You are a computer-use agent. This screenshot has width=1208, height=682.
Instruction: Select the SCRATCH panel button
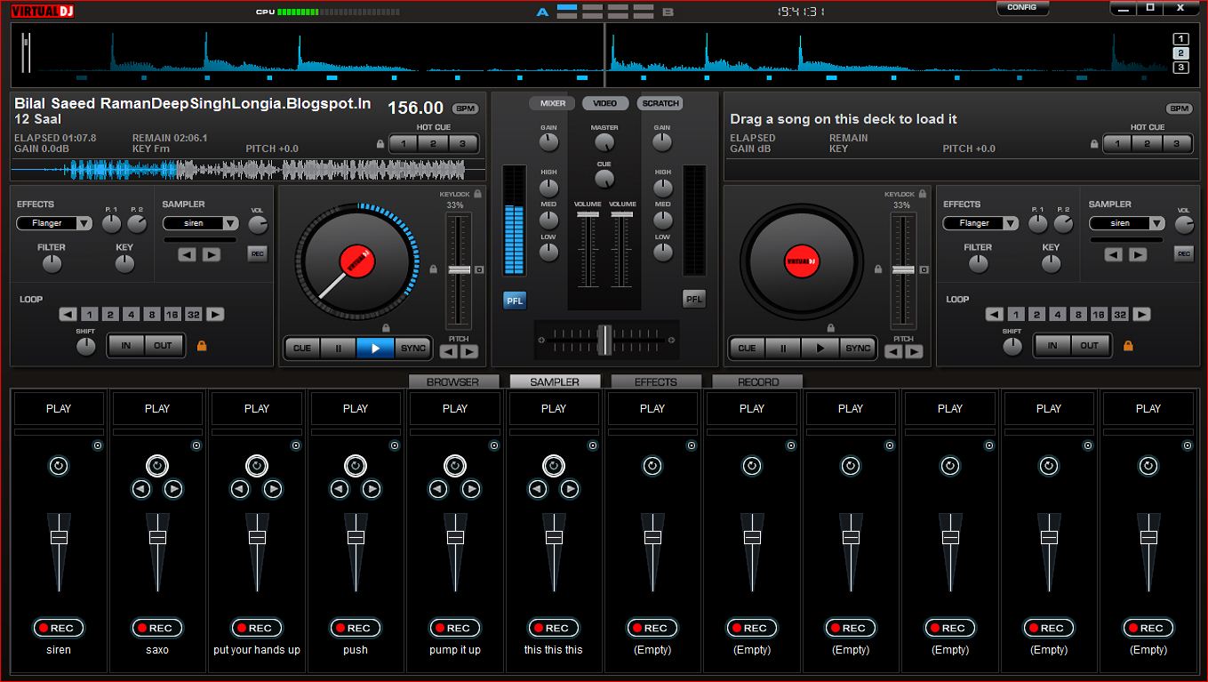[660, 103]
